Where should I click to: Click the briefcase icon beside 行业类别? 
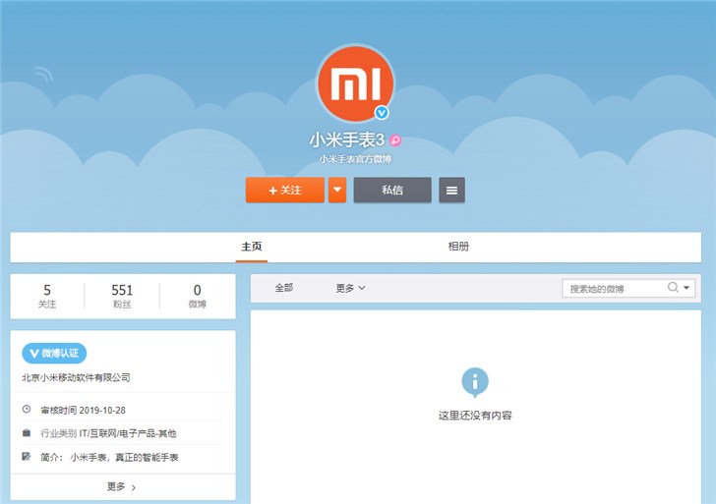pyautogui.click(x=27, y=432)
